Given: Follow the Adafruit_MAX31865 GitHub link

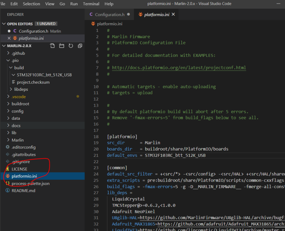Looking at the screenshot, I should pos(221,224).
